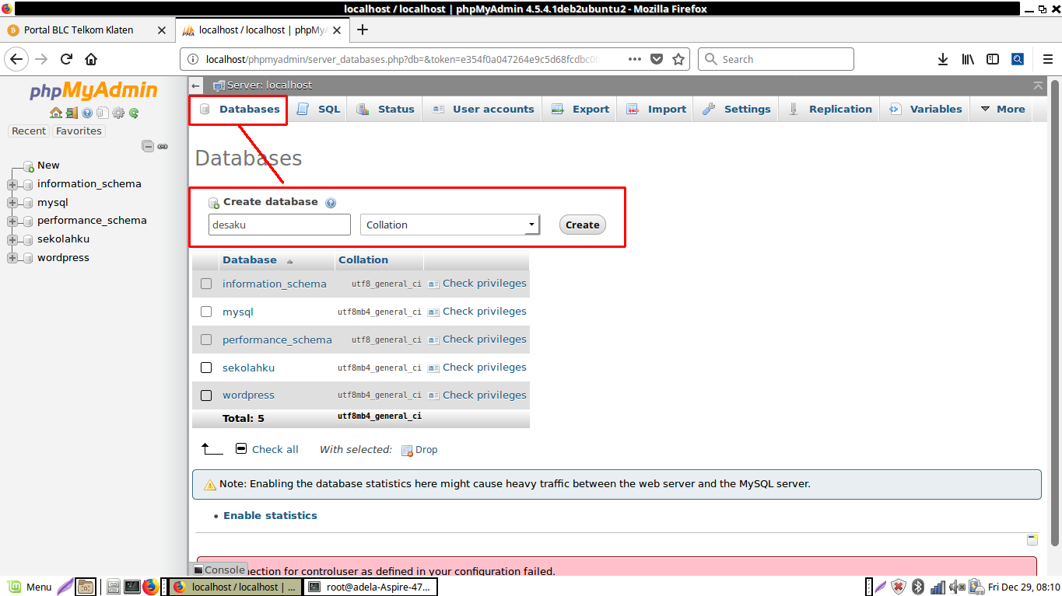Screen dimensions: 1062x596
Task: Open Firefox library icon
Action: click(x=968, y=59)
